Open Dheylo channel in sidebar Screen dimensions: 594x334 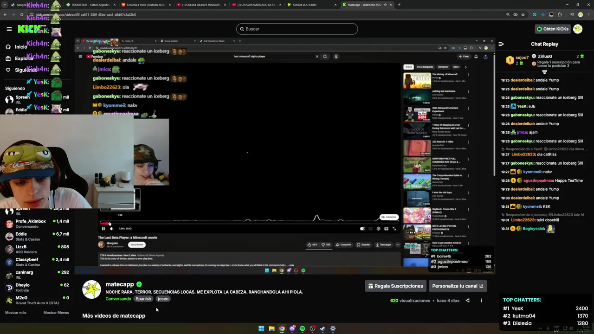(36, 288)
